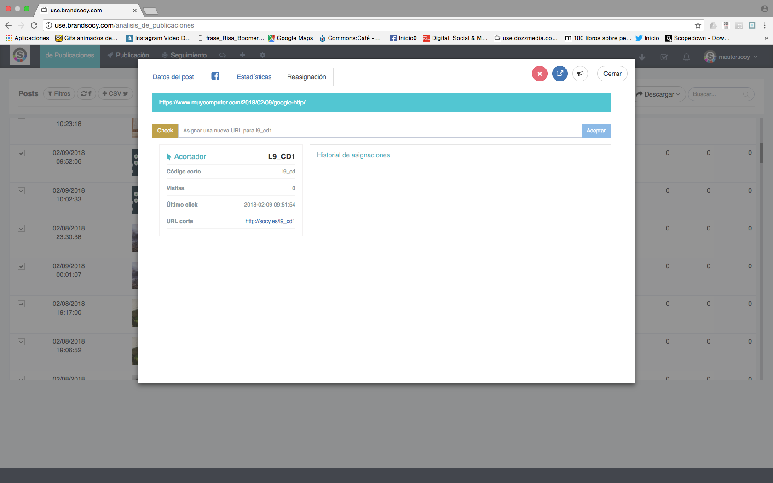Switch to Datos del post tab
Screen dimensions: 773x483
tap(173, 77)
